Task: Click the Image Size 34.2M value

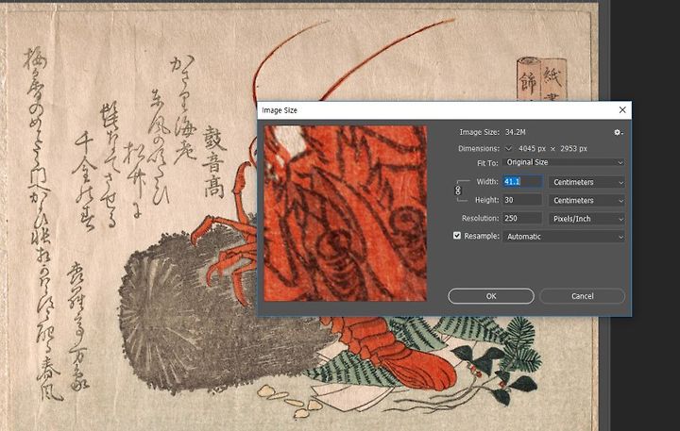Action: coord(516,132)
